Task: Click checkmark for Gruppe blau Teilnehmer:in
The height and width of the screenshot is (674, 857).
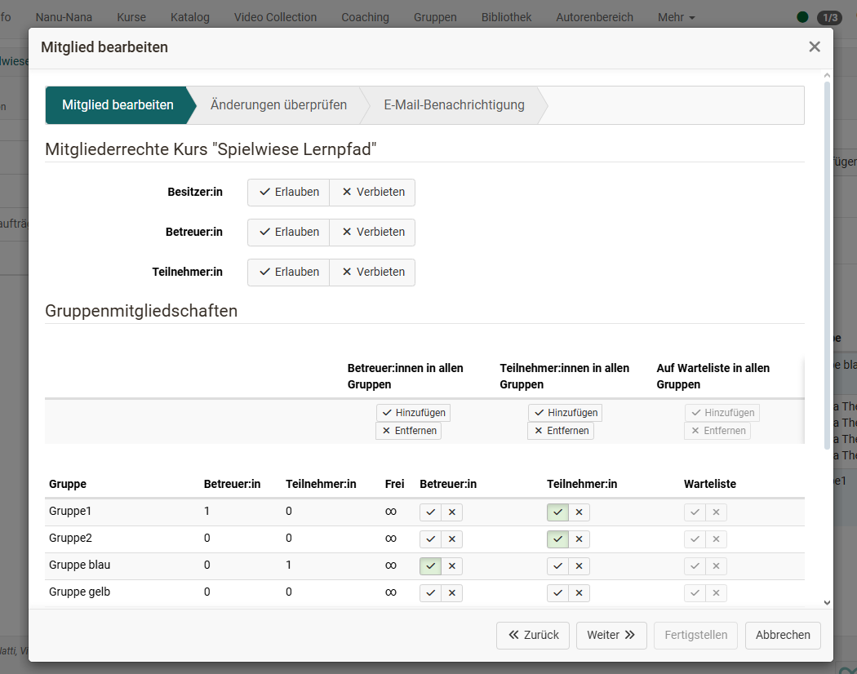Action: (557, 566)
